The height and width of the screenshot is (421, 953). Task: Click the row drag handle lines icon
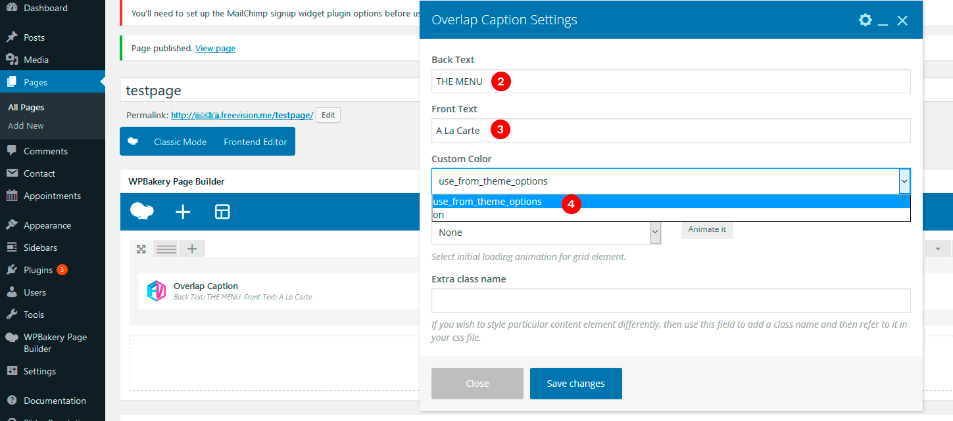[166, 249]
